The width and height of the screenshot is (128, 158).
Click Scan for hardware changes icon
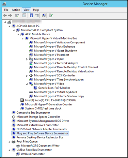[44, 16]
